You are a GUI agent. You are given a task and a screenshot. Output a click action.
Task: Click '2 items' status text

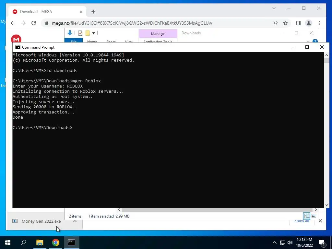pyautogui.click(x=75, y=216)
